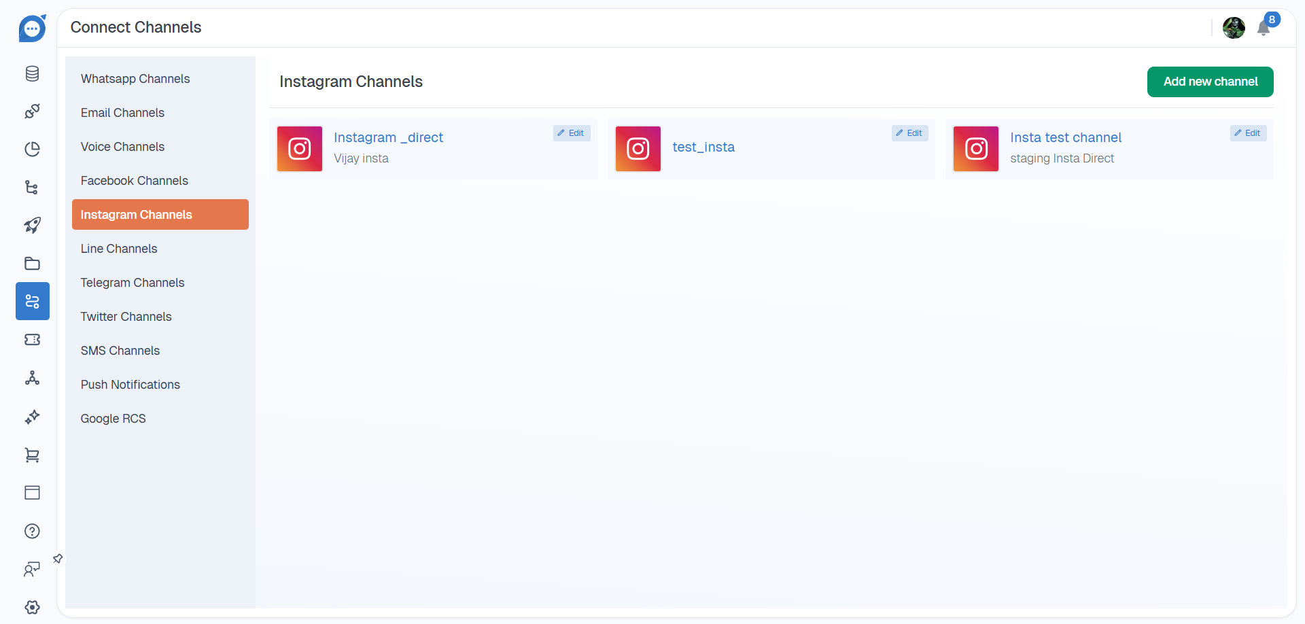Viewport: 1305px width, 624px height.
Task: Open the database stack sidebar icon
Action: point(32,73)
